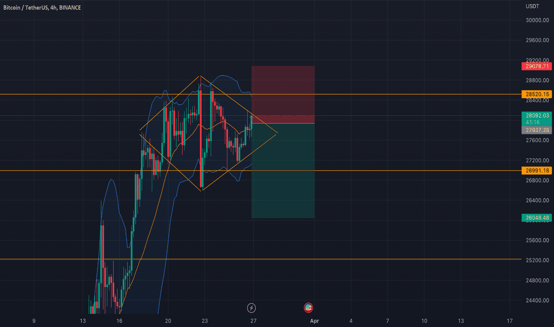Click the 27200.00 price axis label
Screen dimensions: 554x327
[537, 161]
